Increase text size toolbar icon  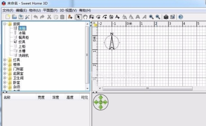pos(124,17)
